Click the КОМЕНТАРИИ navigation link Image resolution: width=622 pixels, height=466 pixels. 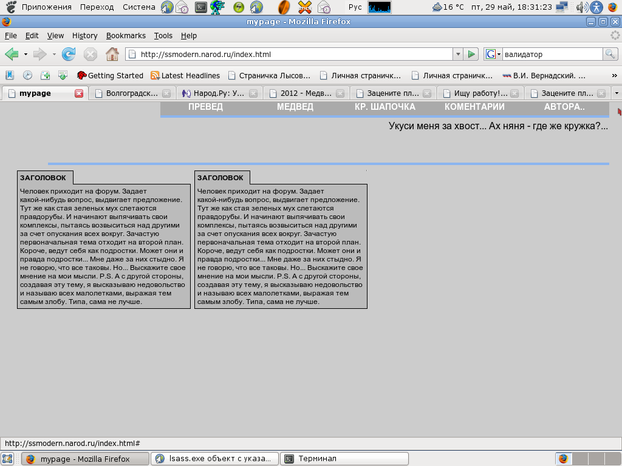[x=474, y=107]
